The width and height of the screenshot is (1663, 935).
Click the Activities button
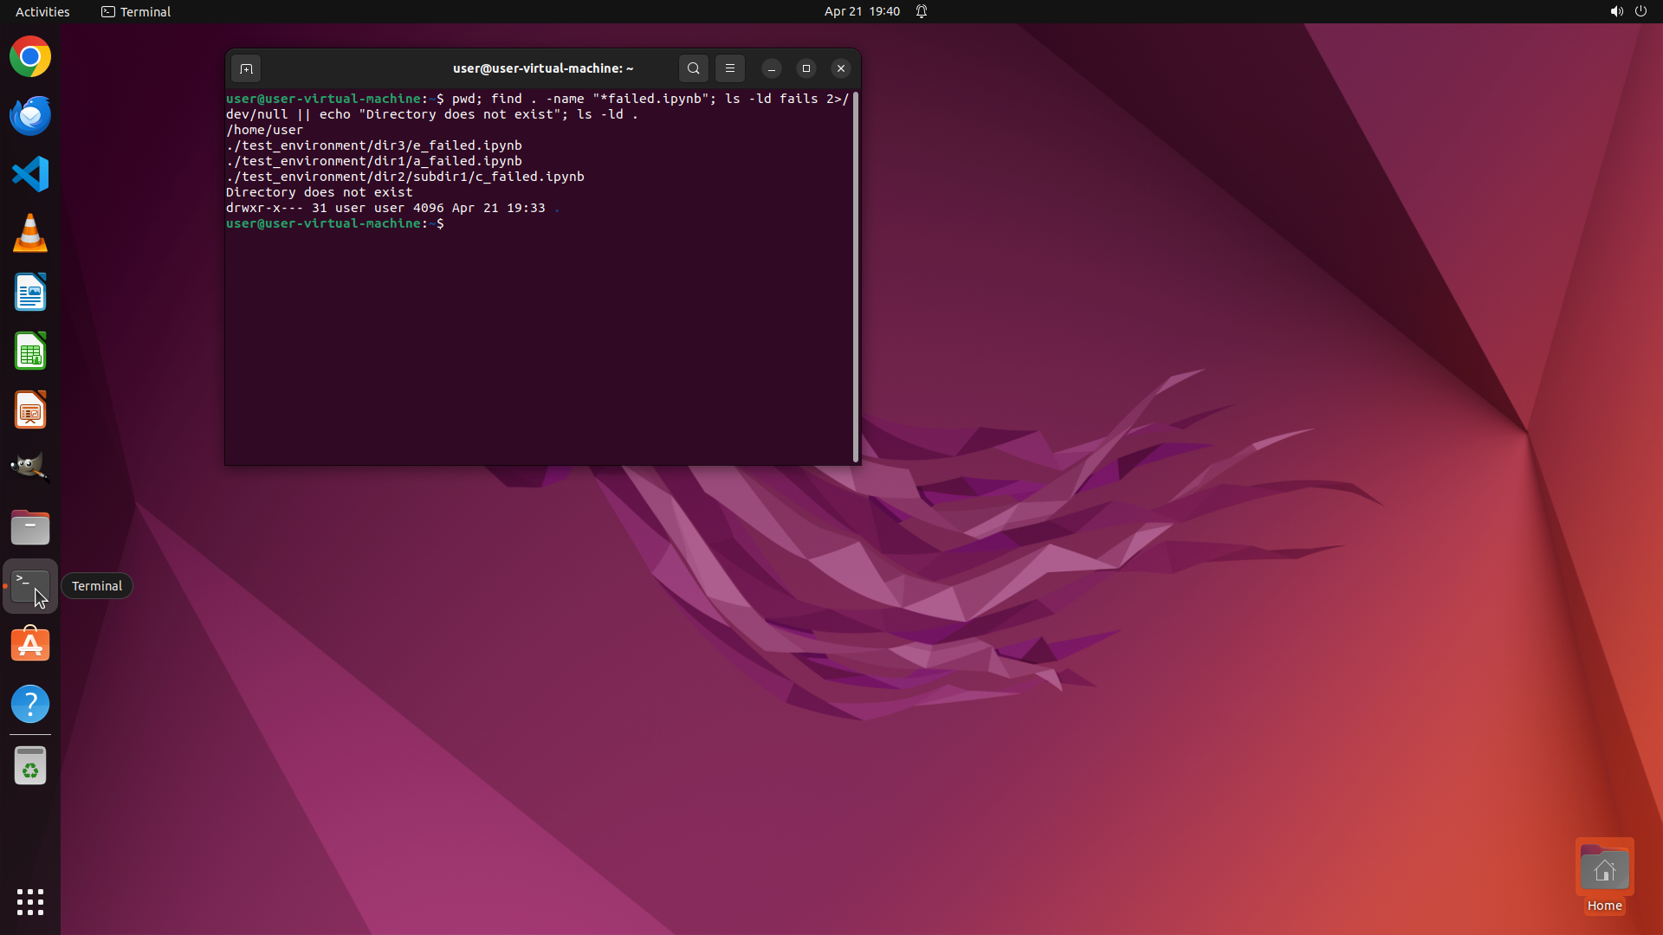[42, 11]
